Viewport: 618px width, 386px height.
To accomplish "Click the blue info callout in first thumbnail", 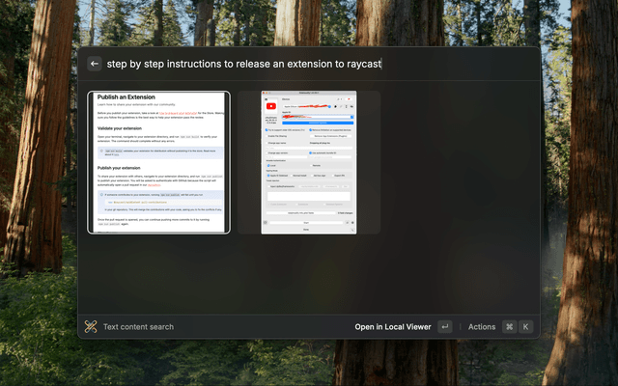I will point(158,152).
